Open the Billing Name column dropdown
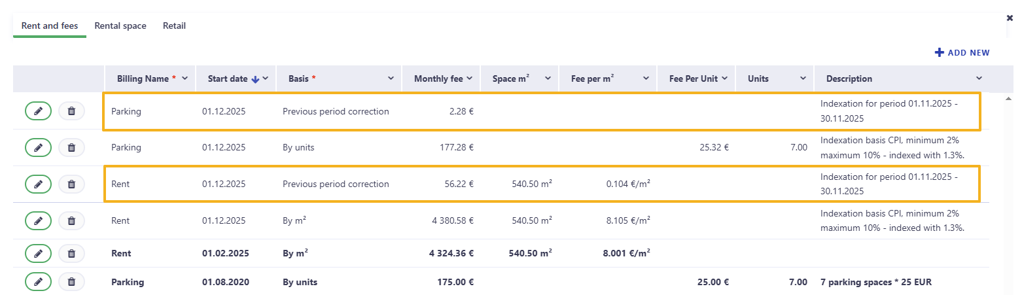1022x295 pixels. tap(185, 78)
